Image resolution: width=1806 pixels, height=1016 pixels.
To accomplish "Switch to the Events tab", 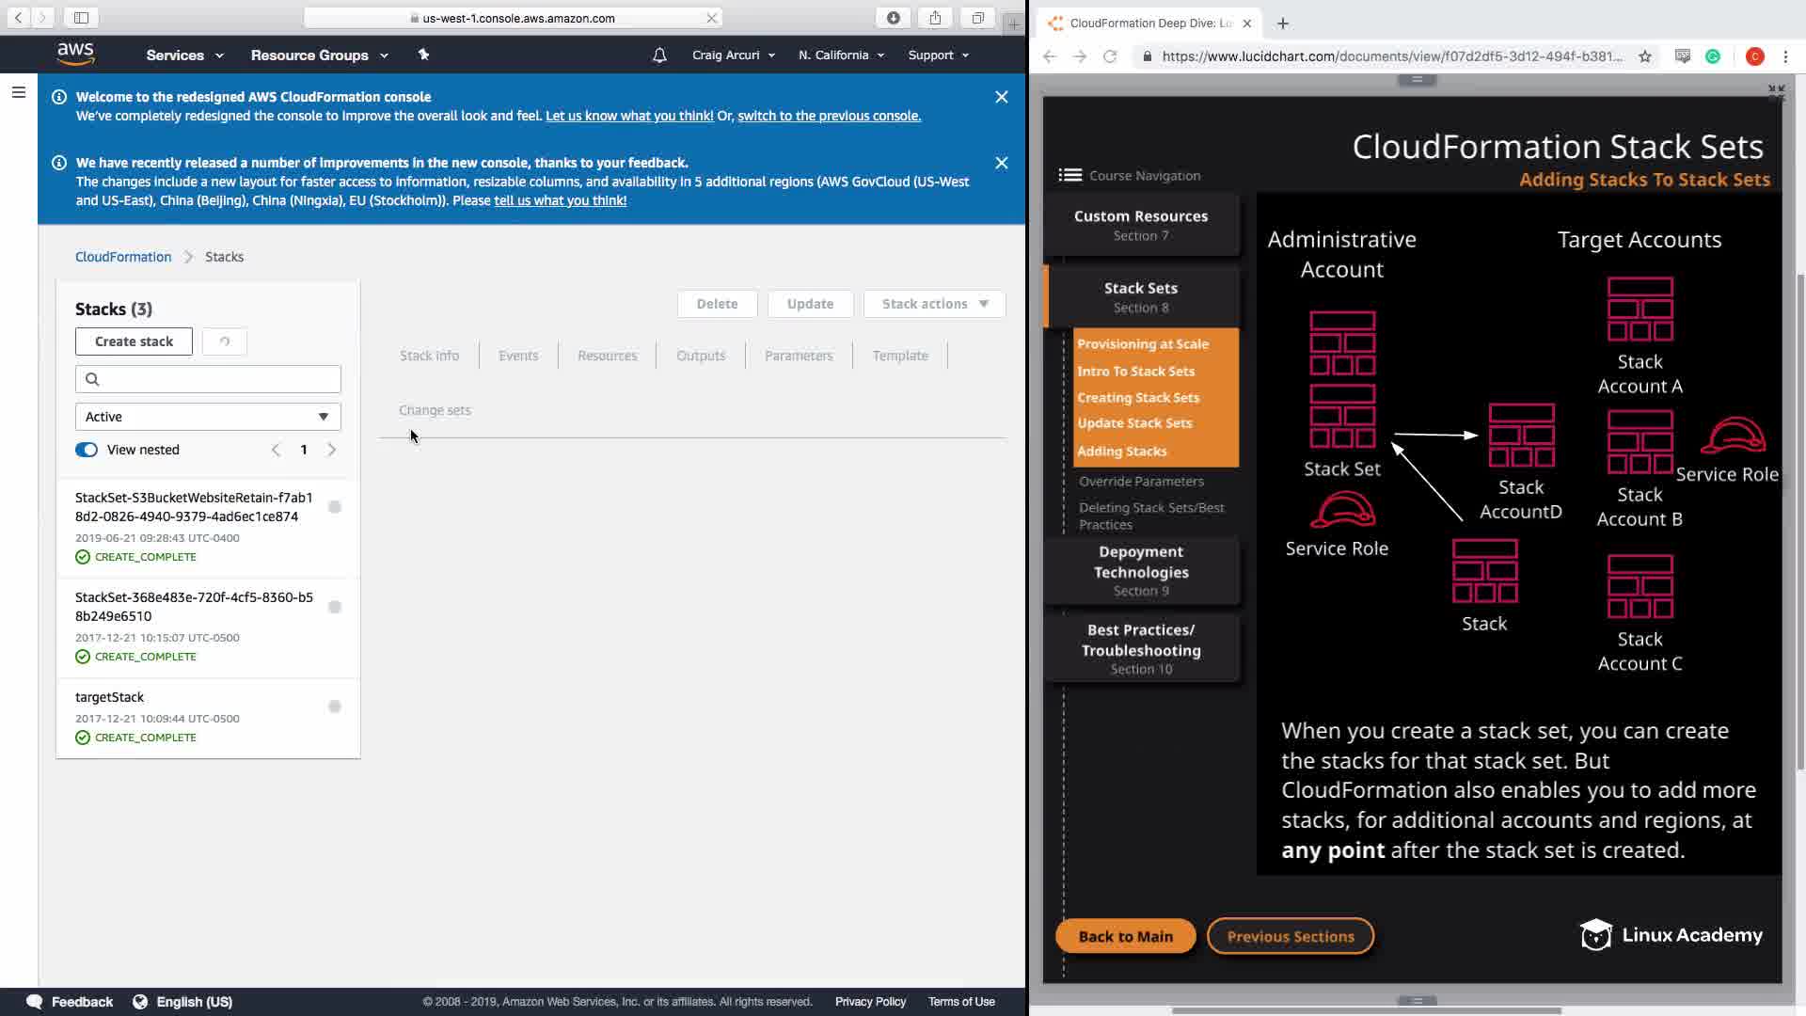I will point(518,356).
